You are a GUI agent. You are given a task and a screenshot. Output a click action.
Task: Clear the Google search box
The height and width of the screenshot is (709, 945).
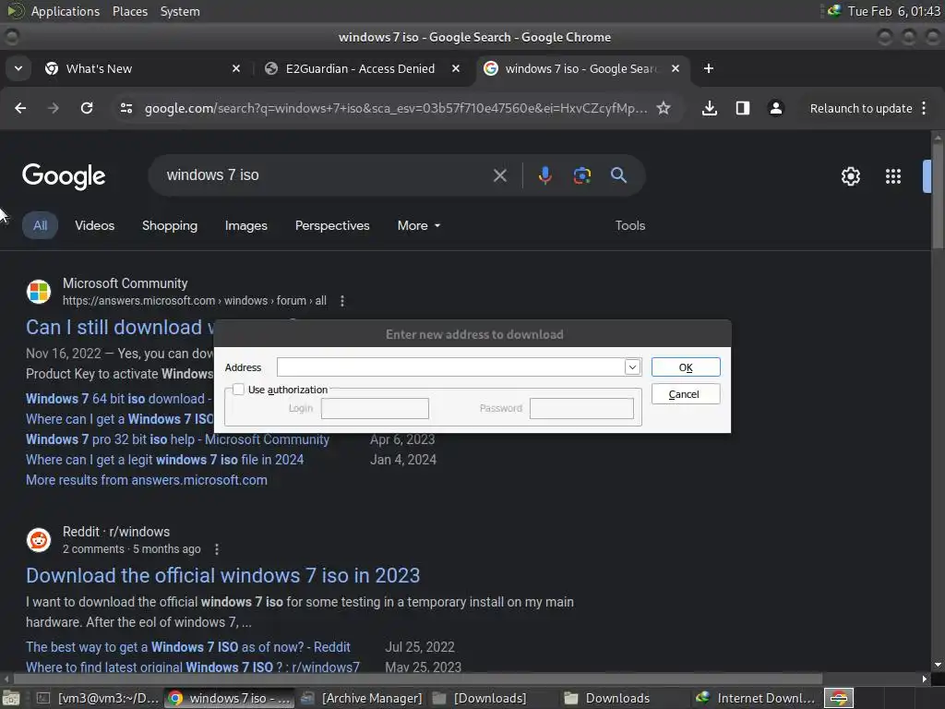coord(499,175)
